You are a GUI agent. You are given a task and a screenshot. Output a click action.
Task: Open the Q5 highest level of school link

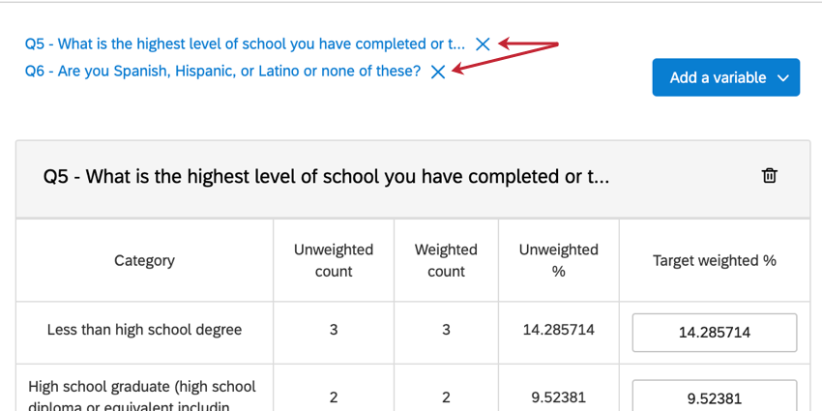pyautogui.click(x=245, y=44)
